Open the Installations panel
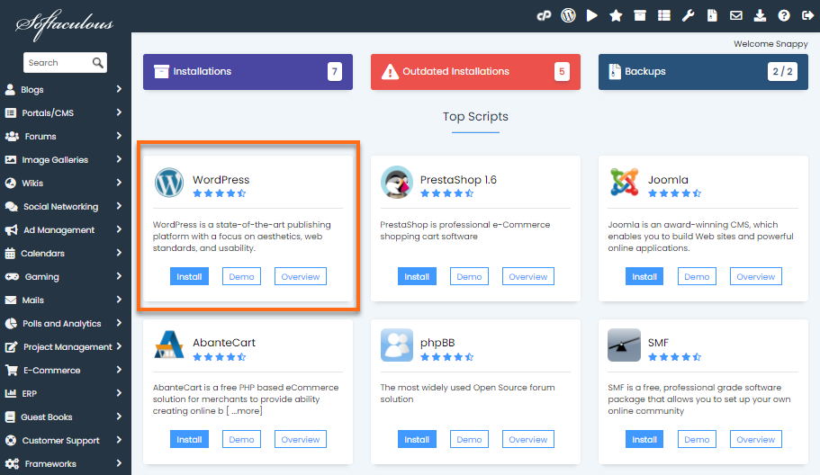Image resolution: width=820 pixels, height=475 pixels. click(x=248, y=72)
